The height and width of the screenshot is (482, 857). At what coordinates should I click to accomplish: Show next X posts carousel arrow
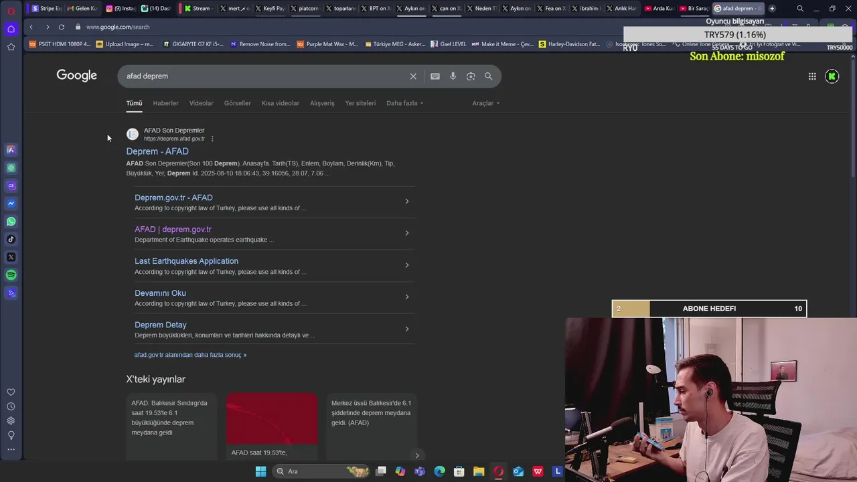417,455
